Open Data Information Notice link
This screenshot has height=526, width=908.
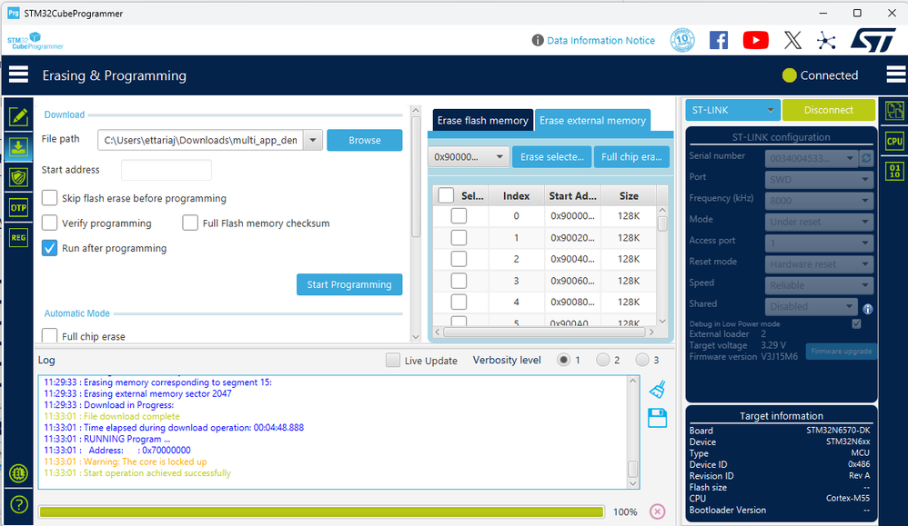pyautogui.click(x=600, y=41)
